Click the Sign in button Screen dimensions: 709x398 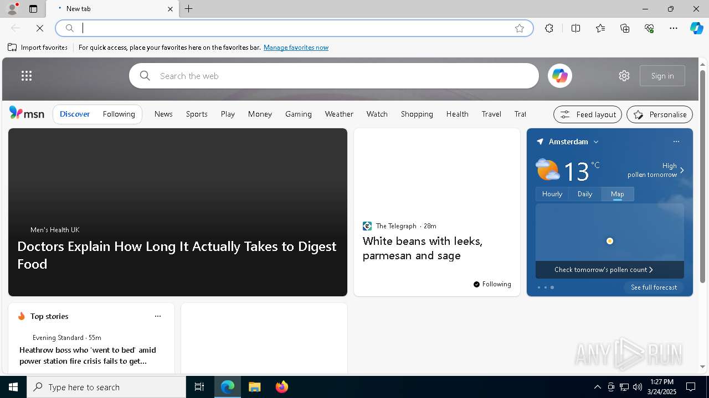coord(662,76)
